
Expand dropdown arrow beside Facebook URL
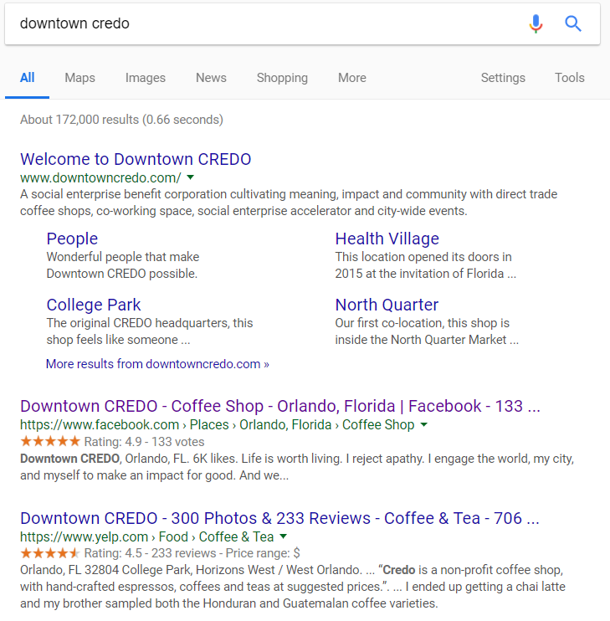tap(424, 424)
